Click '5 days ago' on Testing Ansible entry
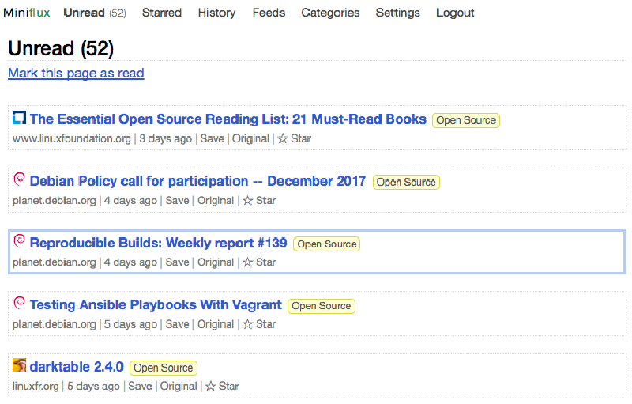The height and width of the screenshot is (404, 632). click(x=130, y=325)
